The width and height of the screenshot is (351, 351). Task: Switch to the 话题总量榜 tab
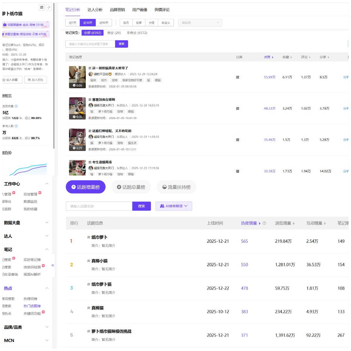(x=131, y=187)
